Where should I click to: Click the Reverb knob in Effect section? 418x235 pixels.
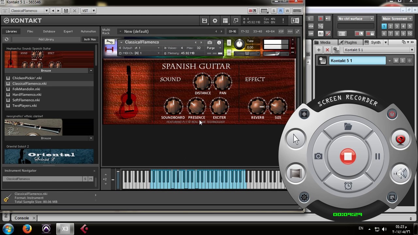[257, 106]
